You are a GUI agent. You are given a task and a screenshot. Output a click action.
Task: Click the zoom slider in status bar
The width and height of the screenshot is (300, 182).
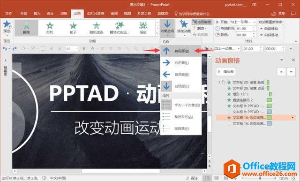(260, 178)
